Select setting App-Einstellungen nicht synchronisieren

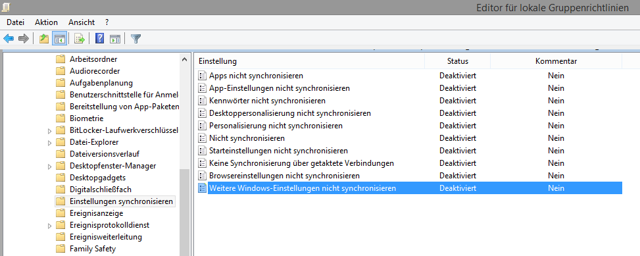coord(279,88)
